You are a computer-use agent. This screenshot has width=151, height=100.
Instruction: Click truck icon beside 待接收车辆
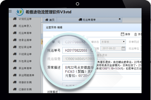point(15,82)
